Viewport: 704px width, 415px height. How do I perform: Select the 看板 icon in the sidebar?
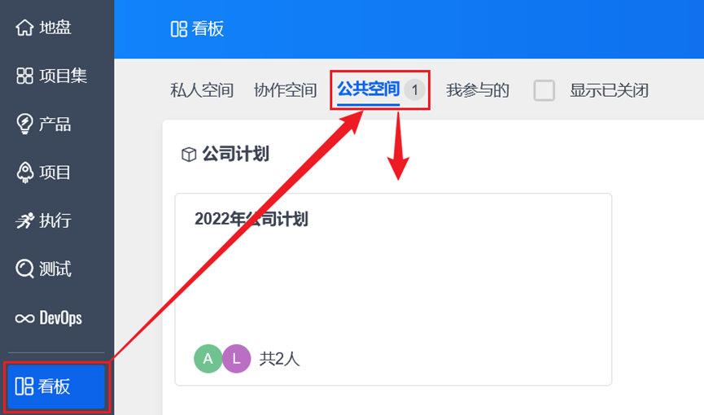coord(24,387)
